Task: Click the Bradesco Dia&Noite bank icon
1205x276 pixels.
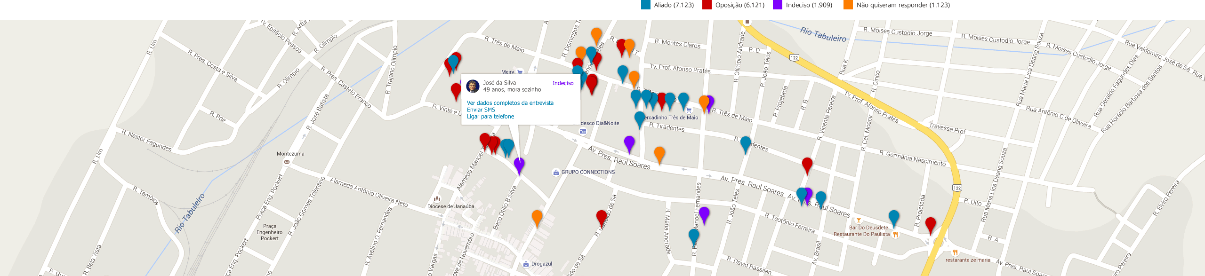Action: point(583,131)
